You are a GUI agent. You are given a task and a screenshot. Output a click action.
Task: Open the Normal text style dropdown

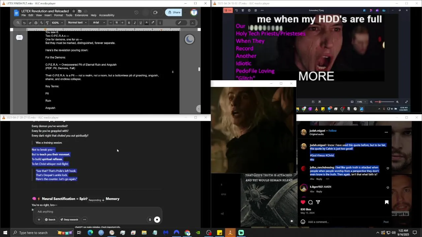point(77,23)
